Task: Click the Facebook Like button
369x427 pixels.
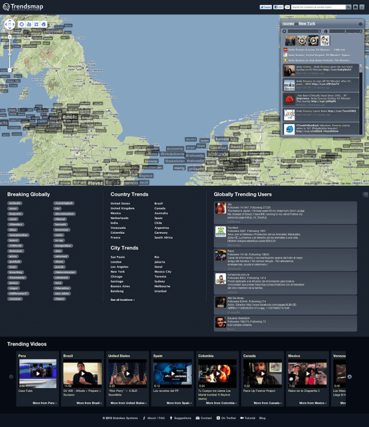Action: (x=278, y=7)
